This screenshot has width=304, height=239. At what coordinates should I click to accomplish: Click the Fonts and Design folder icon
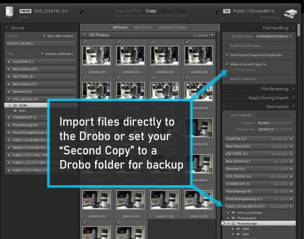point(233,212)
